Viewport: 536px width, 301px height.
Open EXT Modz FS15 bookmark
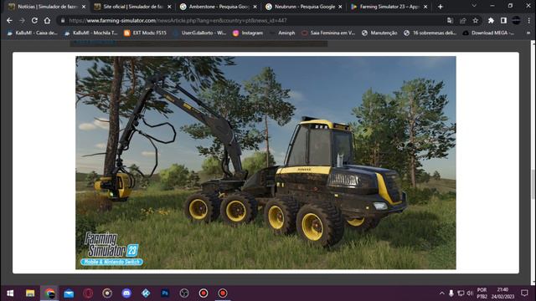[145, 33]
